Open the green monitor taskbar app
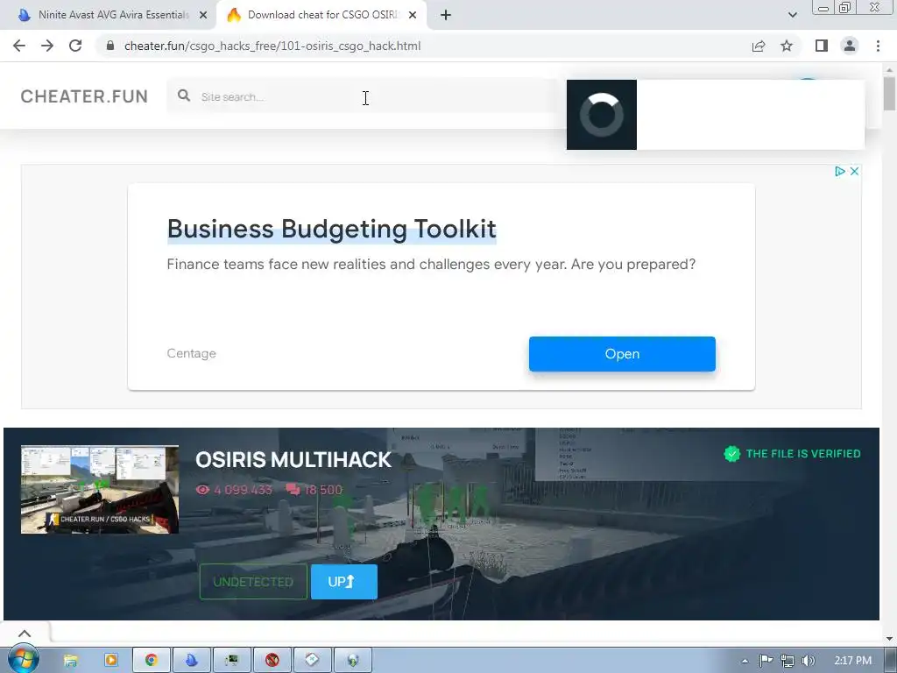Image resolution: width=897 pixels, height=673 pixels. 231,661
